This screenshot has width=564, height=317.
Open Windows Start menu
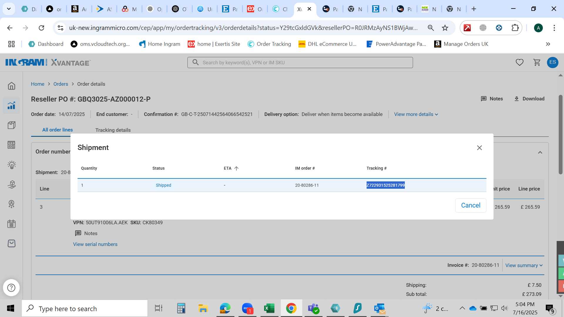click(x=11, y=308)
